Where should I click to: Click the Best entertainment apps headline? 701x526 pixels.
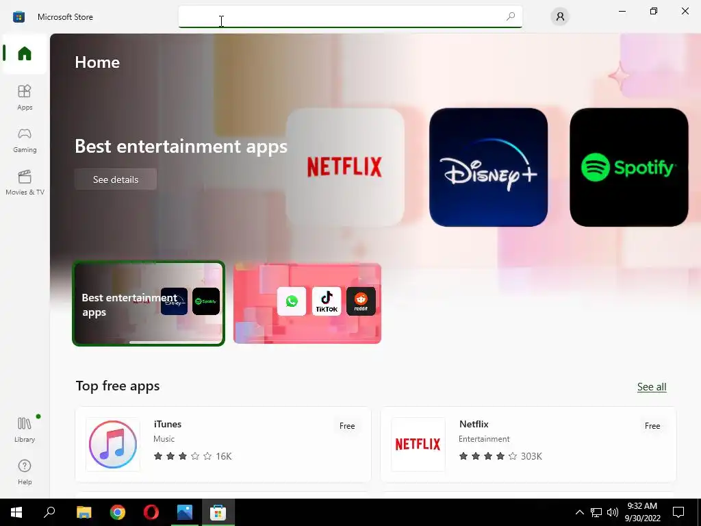(x=181, y=147)
